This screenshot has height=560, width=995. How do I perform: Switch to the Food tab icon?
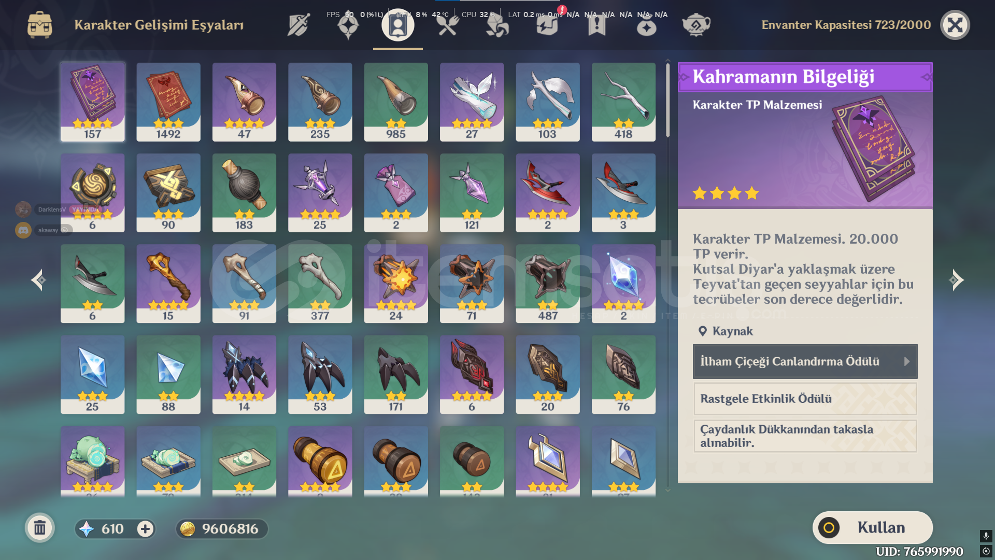point(448,25)
